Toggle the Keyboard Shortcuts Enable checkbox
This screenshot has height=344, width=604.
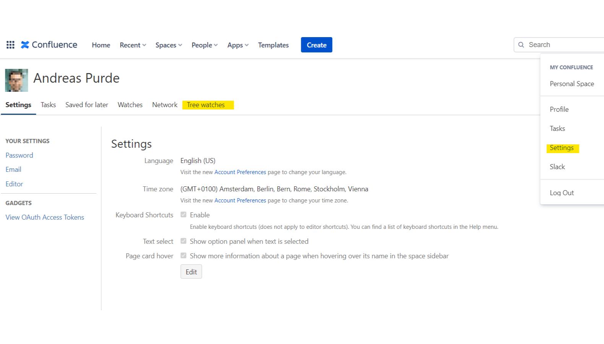pos(183,215)
